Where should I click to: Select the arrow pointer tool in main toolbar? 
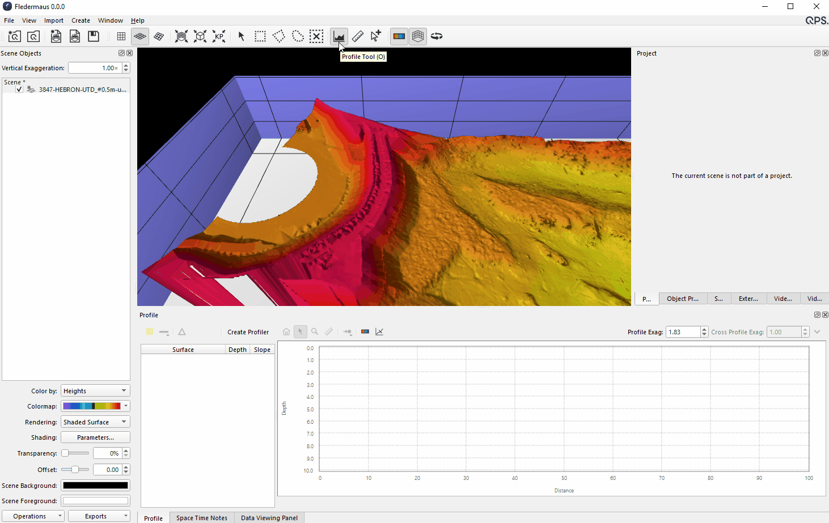(x=241, y=36)
